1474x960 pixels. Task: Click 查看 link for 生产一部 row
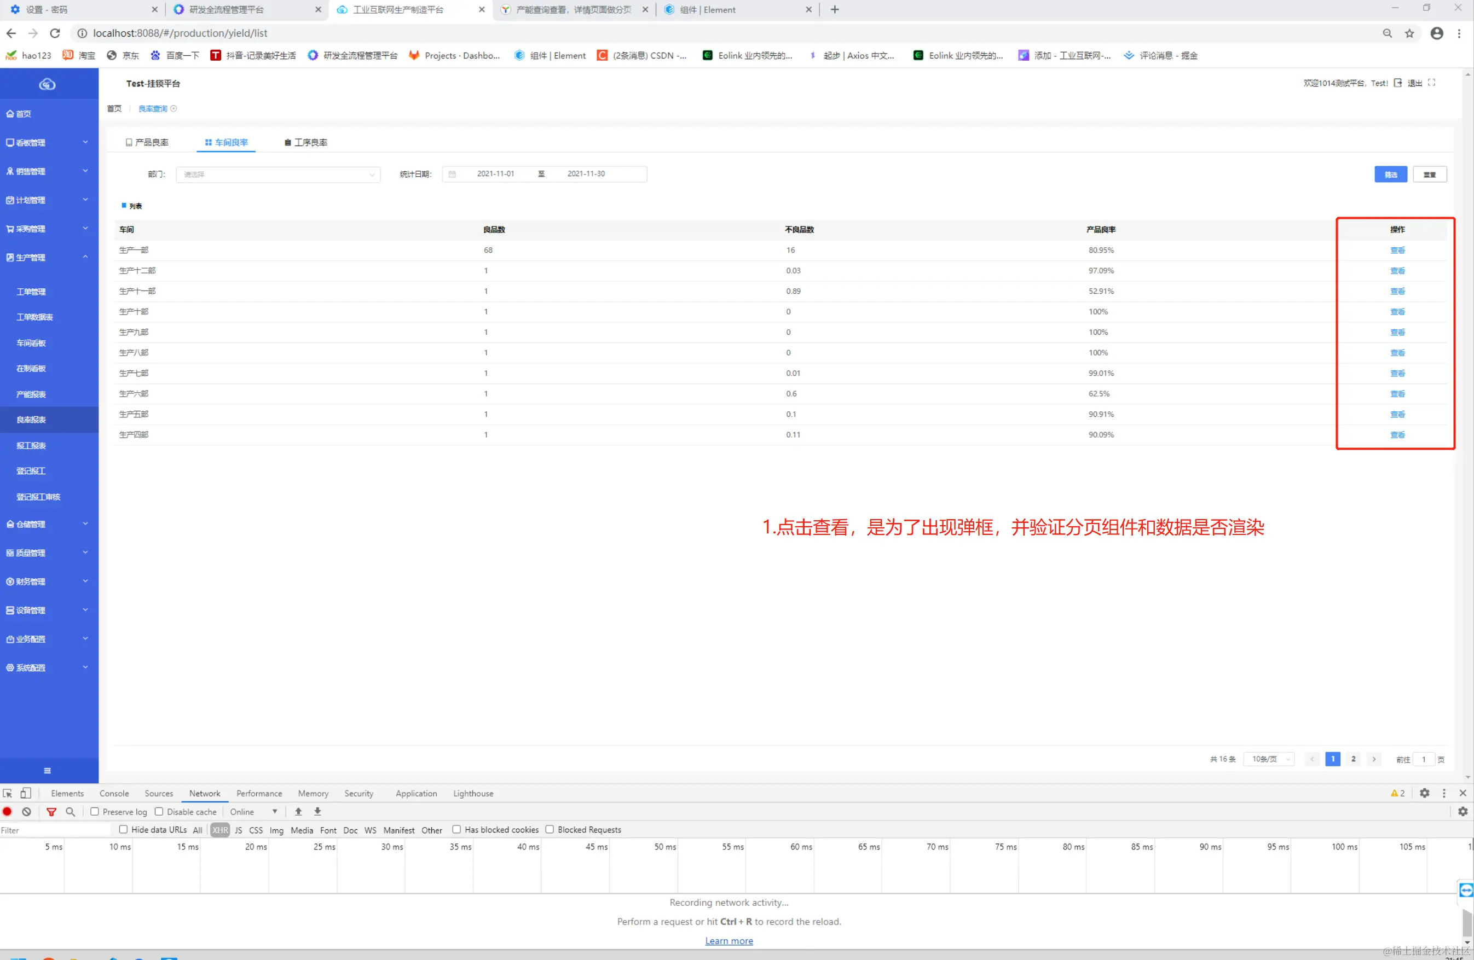coord(1397,250)
